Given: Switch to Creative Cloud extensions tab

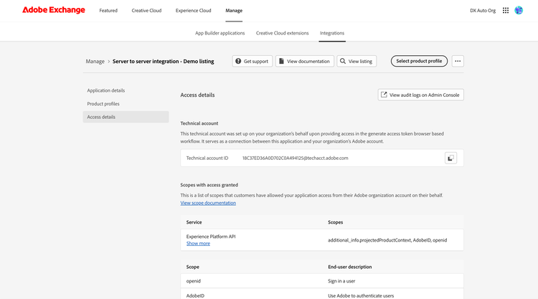Looking at the screenshot, I should [x=282, y=33].
